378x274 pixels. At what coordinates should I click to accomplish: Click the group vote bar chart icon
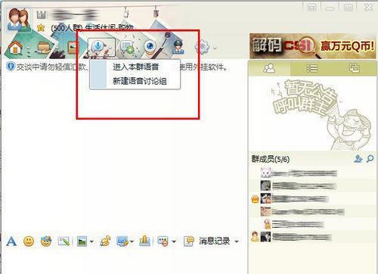[x=144, y=241]
